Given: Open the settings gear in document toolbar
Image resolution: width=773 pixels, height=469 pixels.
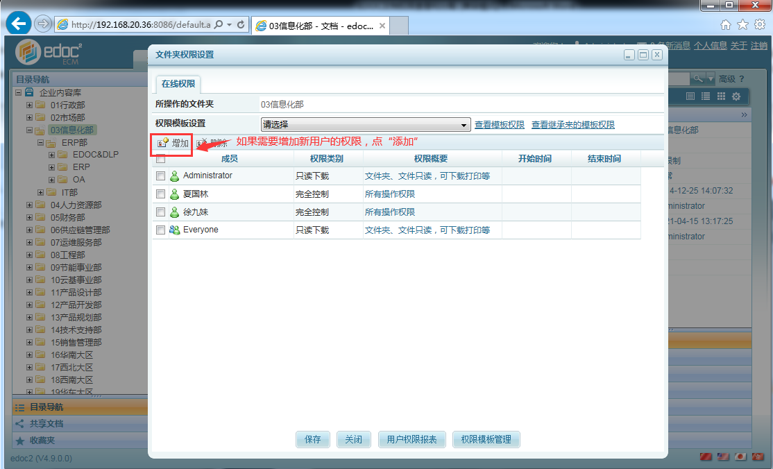Looking at the screenshot, I should 736,96.
